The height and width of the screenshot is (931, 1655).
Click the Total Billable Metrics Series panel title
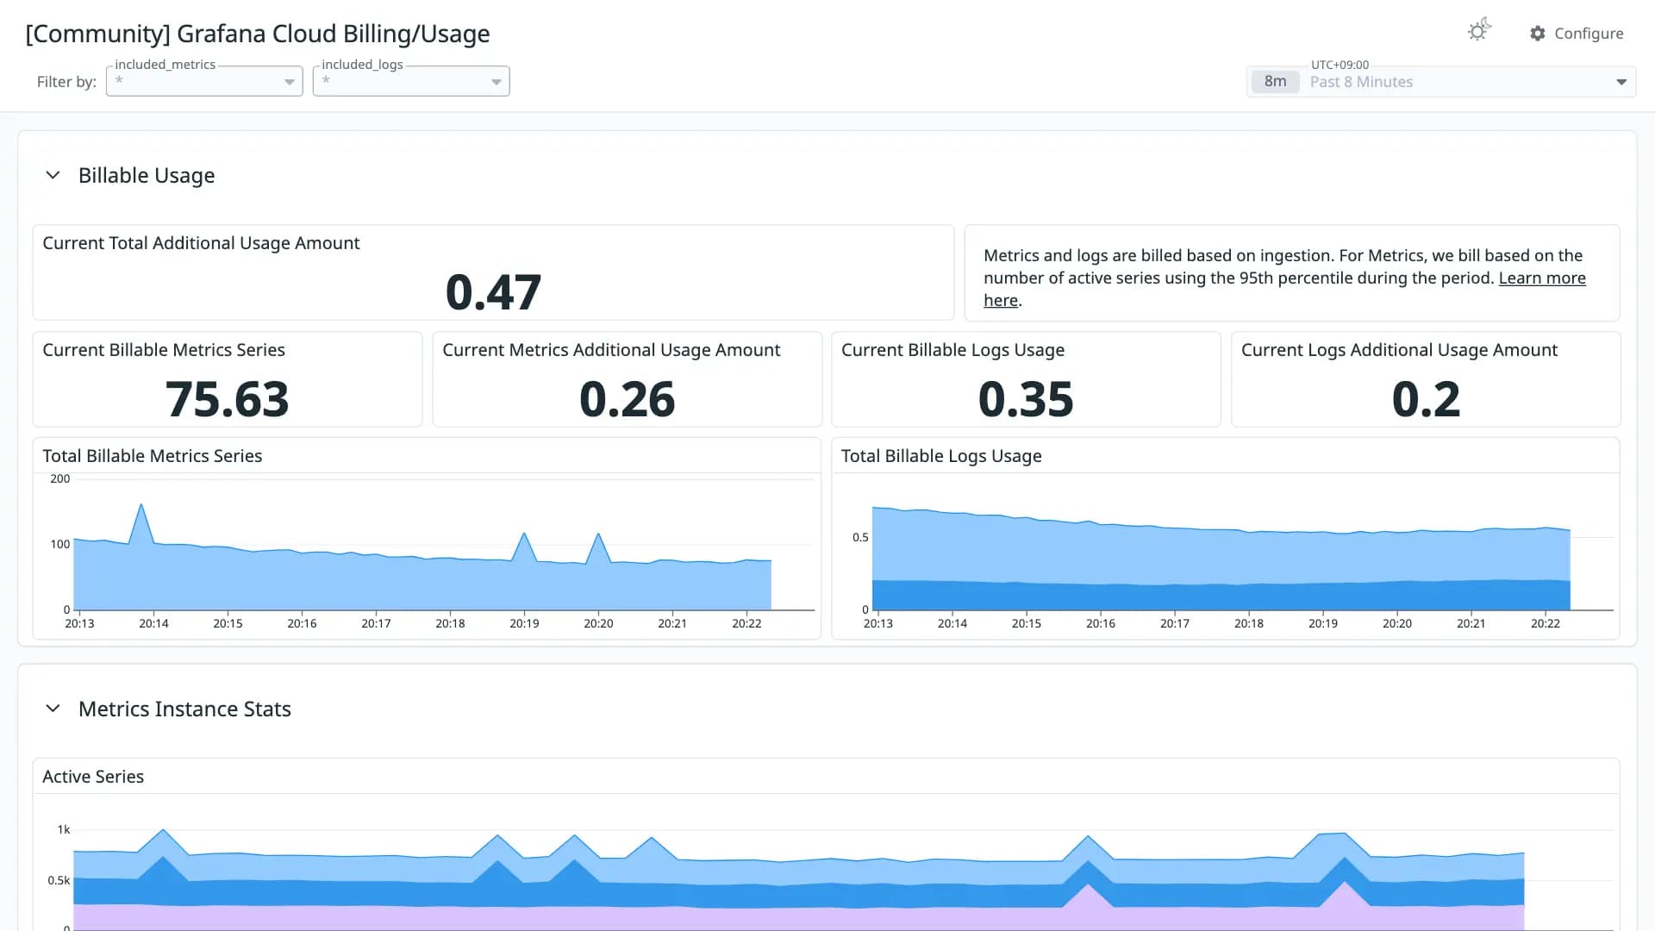coord(153,456)
